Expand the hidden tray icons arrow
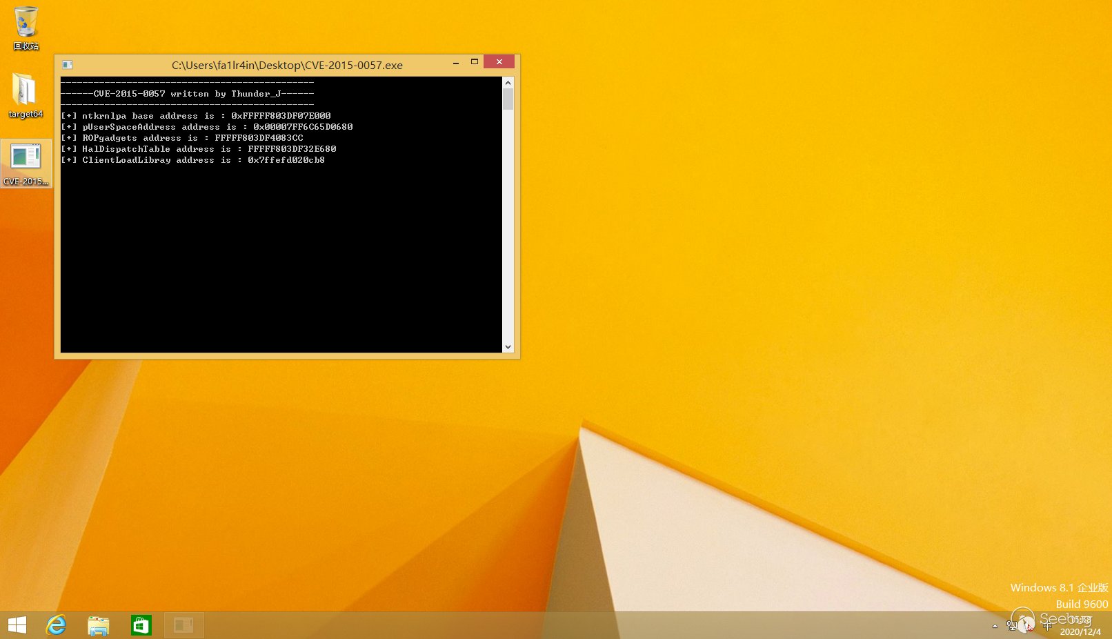1112x639 pixels. [x=995, y=626]
